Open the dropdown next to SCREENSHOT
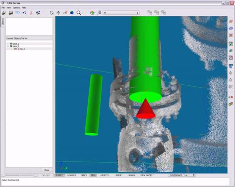235x187 pixels. pos(190,175)
